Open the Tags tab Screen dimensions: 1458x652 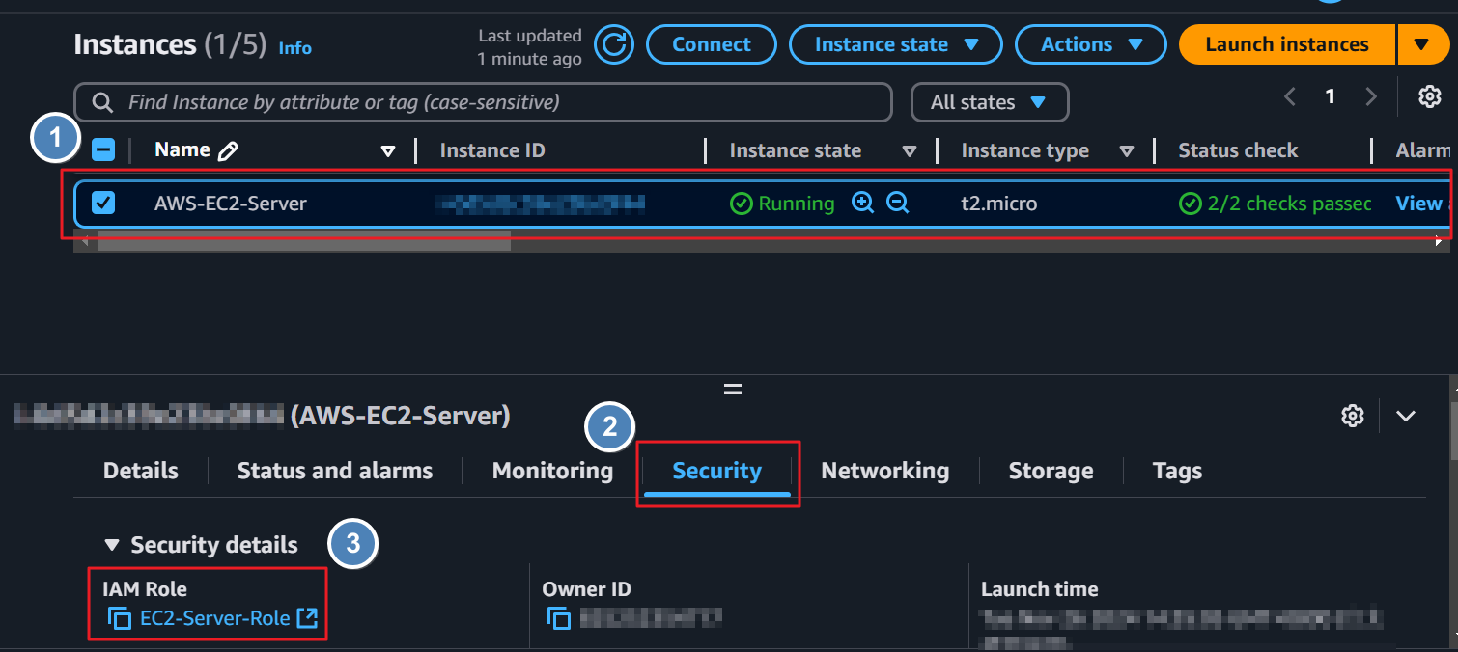tap(1177, 471)
